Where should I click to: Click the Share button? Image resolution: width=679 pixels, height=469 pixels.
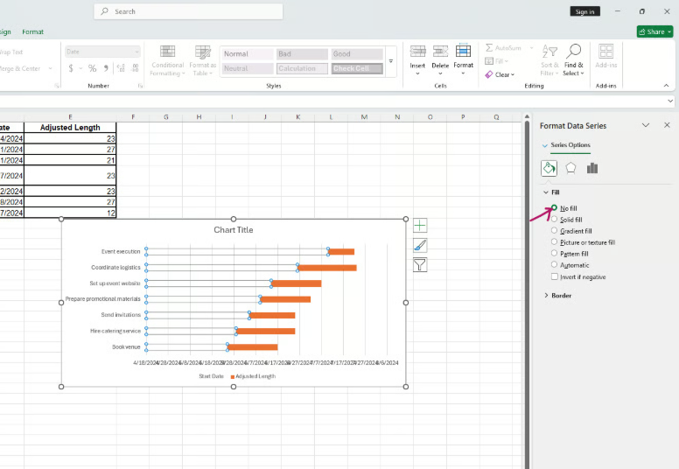(x=654, y=31)
